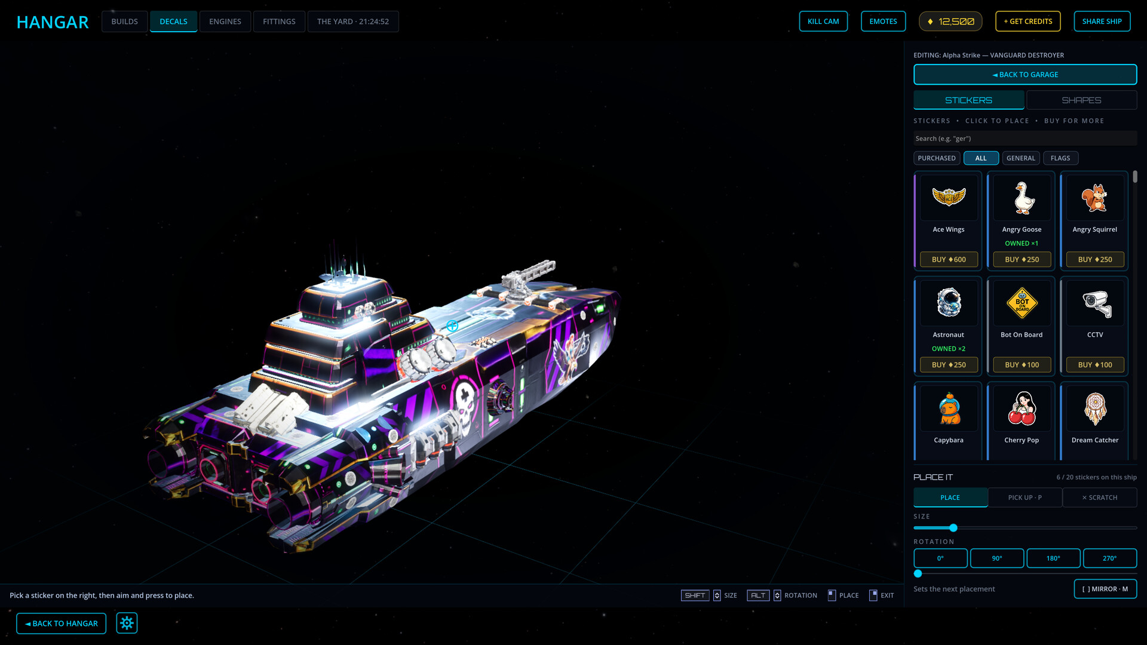The width and height of the screenshot is (1147, 645).
Task: Set rotation to 270°
Action: [1110, 558]
